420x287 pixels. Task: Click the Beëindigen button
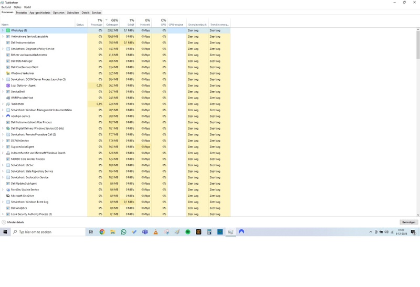point(409,222)
